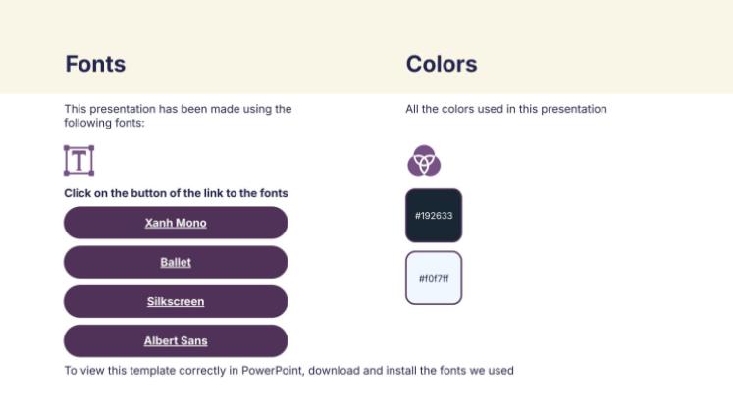This screenshot has height=412, width=733.
Task: Click the Fonts heading
Action: pos(95,64)
